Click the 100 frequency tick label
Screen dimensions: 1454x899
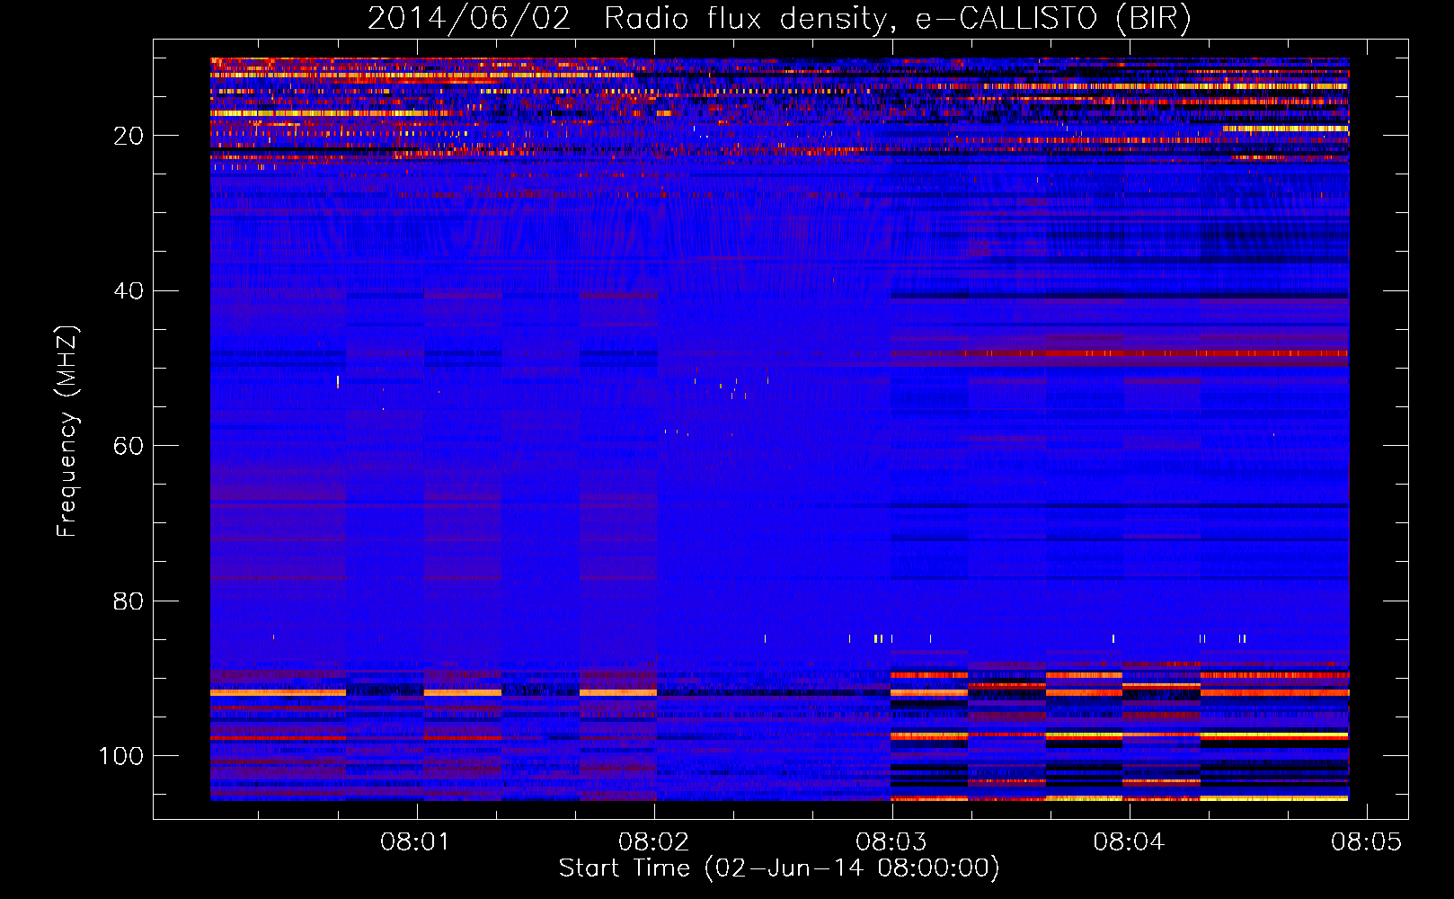121,756
